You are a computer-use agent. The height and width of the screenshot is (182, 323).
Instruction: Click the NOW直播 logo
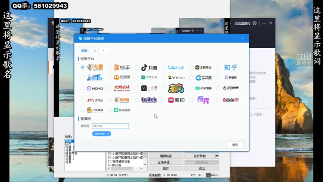[x=203, y=88]
